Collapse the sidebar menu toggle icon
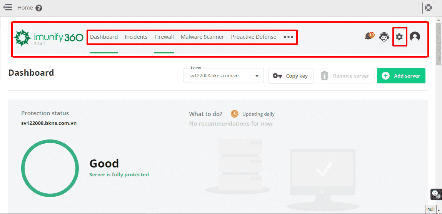 [x=8, y=7]
